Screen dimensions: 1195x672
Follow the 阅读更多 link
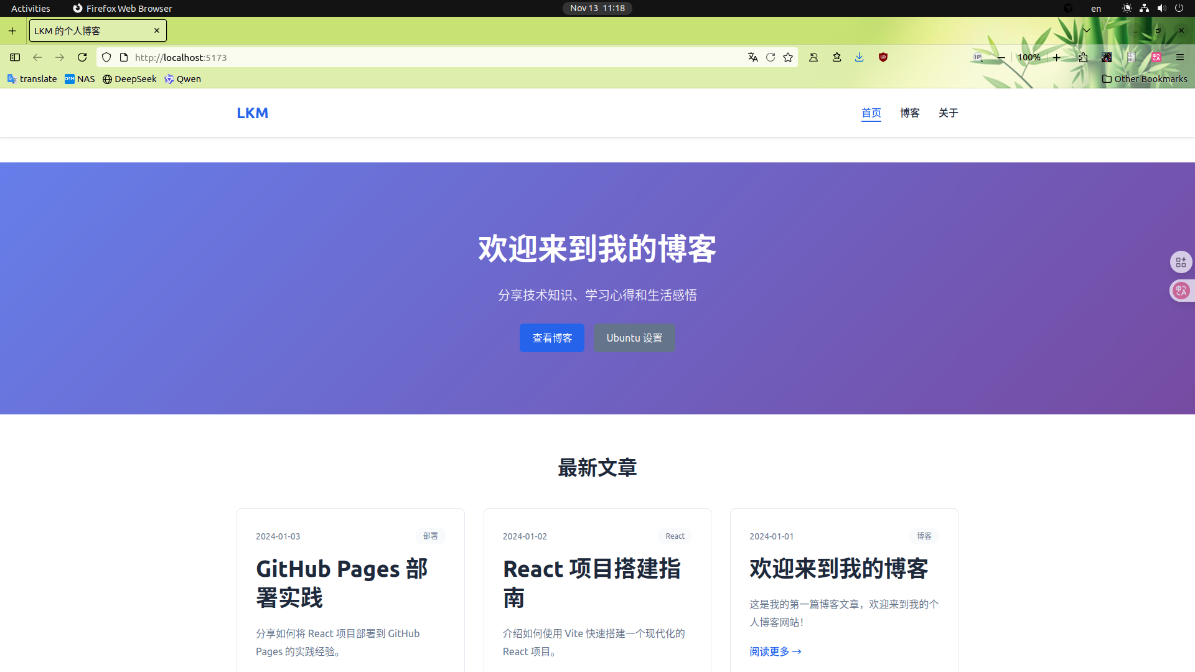pos(774,651)
